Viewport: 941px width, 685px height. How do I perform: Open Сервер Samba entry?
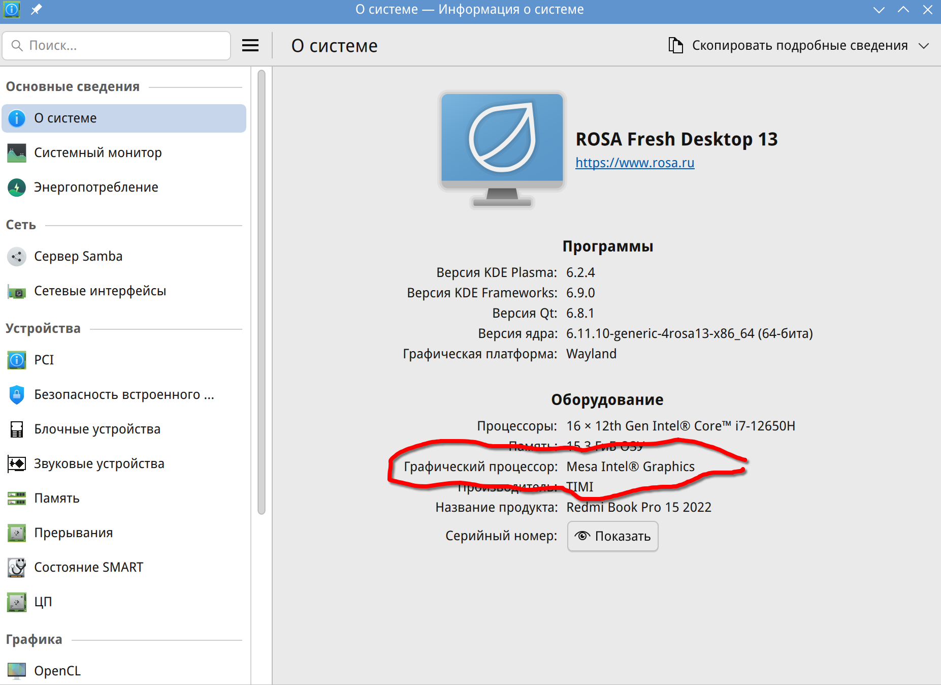click(x=124, y=257)
